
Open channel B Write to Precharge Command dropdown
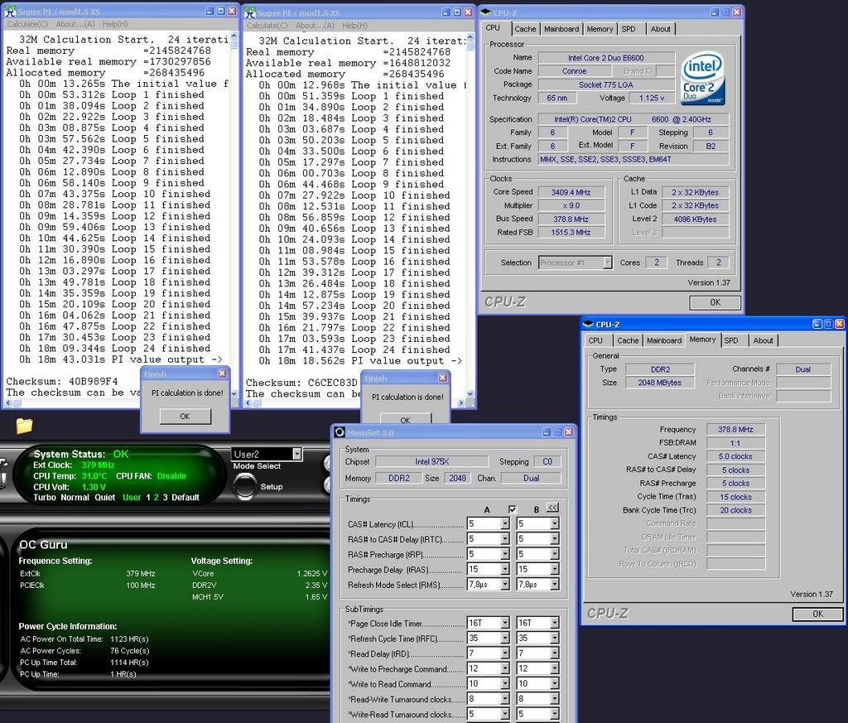(554, 668)
